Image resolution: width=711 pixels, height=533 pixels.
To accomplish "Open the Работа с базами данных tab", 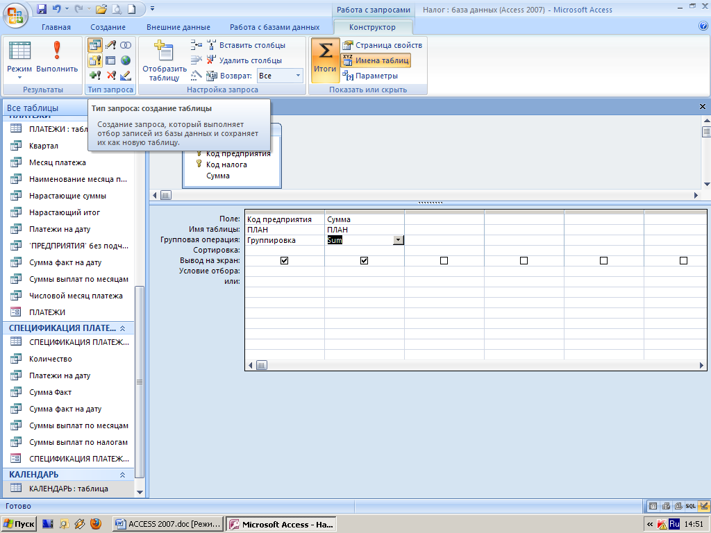I will [x=274, y=27].
